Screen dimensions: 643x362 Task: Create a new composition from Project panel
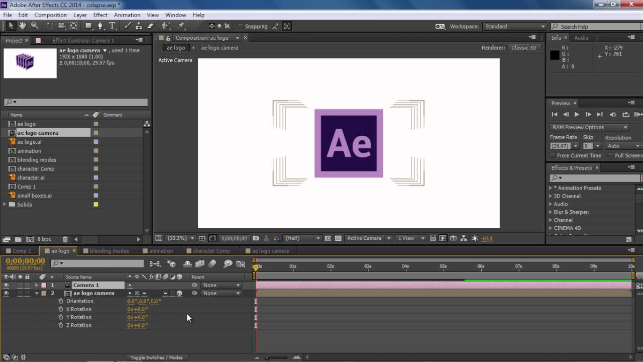click(30, 239)
